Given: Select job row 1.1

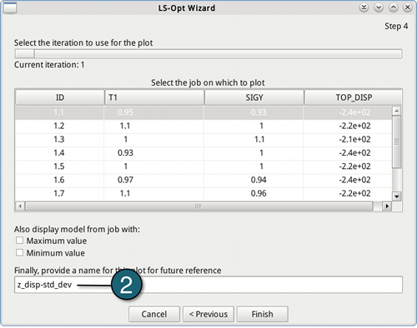Looking at the screenshot, I should tap(203, 112).
